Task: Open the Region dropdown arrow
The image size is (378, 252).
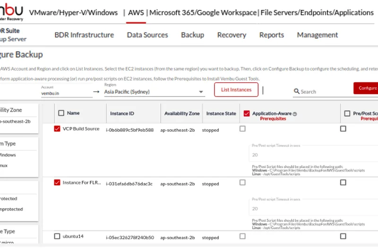Action: pyautogui.click(x=201, y=92)
